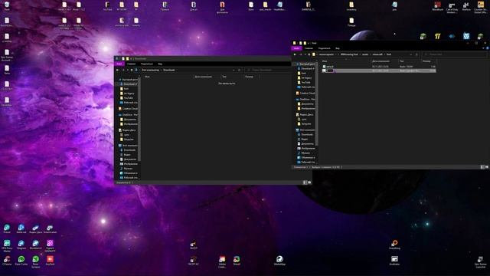Open the Call of Duty shortcut
Image resolution: width=490 pixels, height=276 pixels.
click(452, 8)
